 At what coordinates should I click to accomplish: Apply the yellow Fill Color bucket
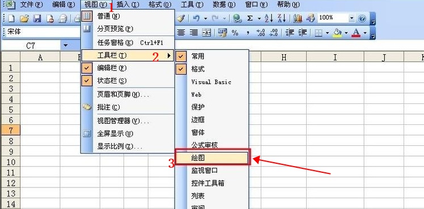coord(337,33)
